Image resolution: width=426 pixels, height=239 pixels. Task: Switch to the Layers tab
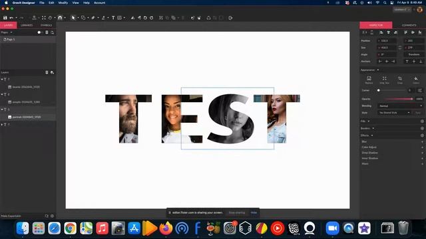click(9, 25)
